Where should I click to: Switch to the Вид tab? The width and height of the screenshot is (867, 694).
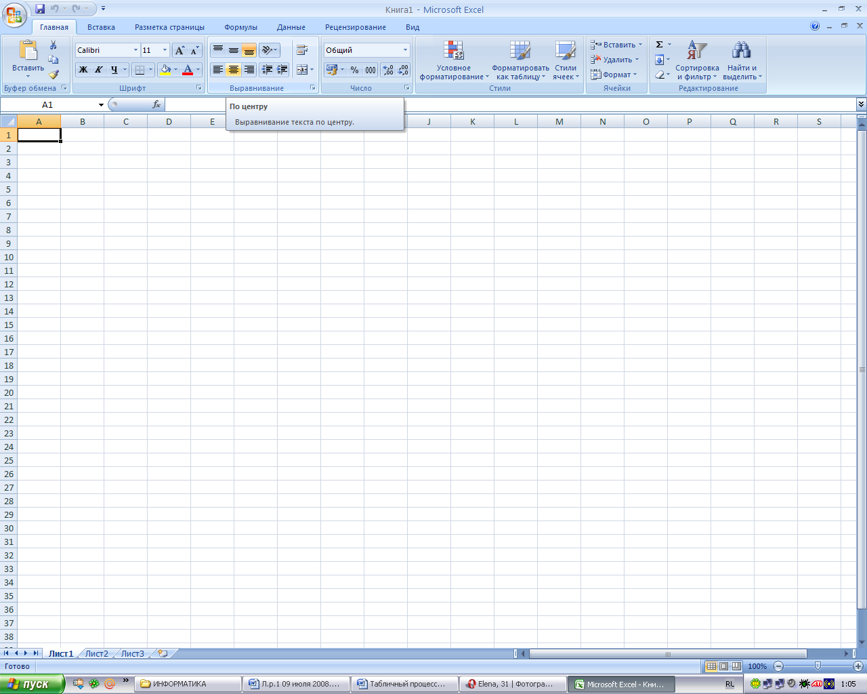click(x=413, y=27)
